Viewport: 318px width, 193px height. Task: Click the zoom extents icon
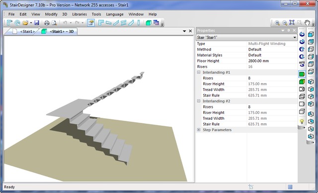pos(292,22)
